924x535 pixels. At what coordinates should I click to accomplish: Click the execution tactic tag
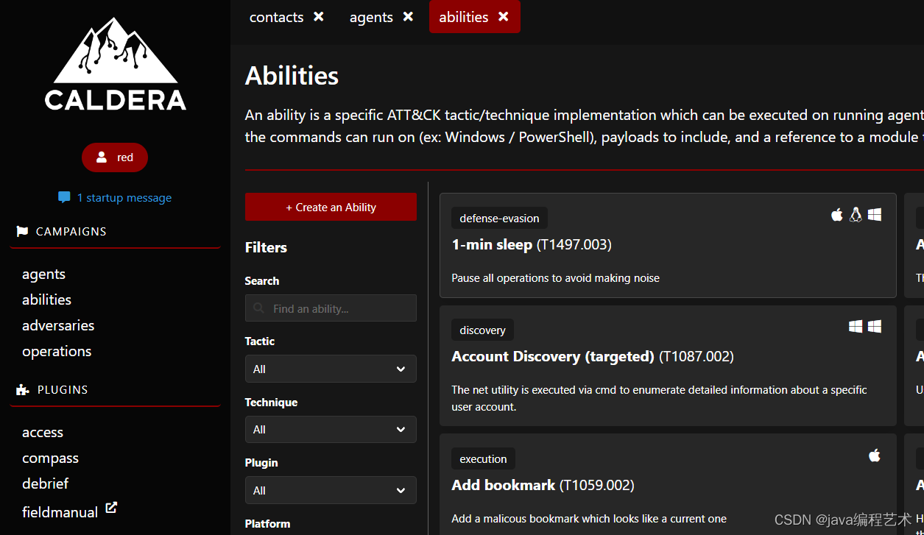(x=483, y=458)
